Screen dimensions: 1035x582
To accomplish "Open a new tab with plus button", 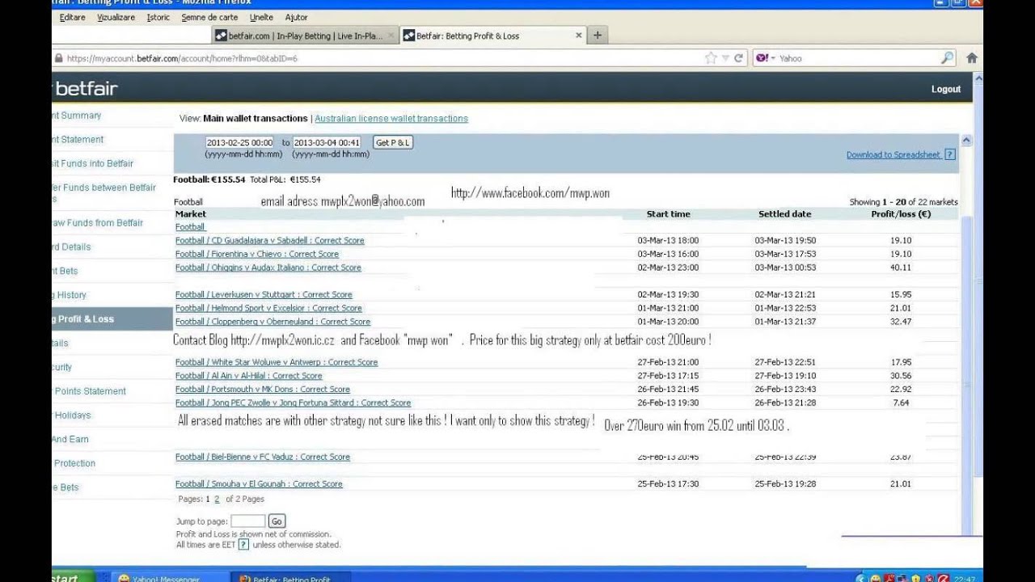I will tap(598, 35).
